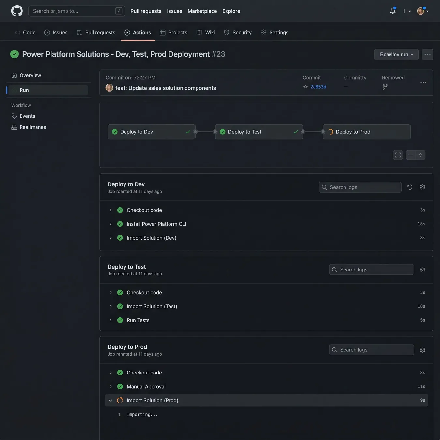Switch to the repository Issues tab
This screenshot has width=440, height=440.
[x=56, y=32]
